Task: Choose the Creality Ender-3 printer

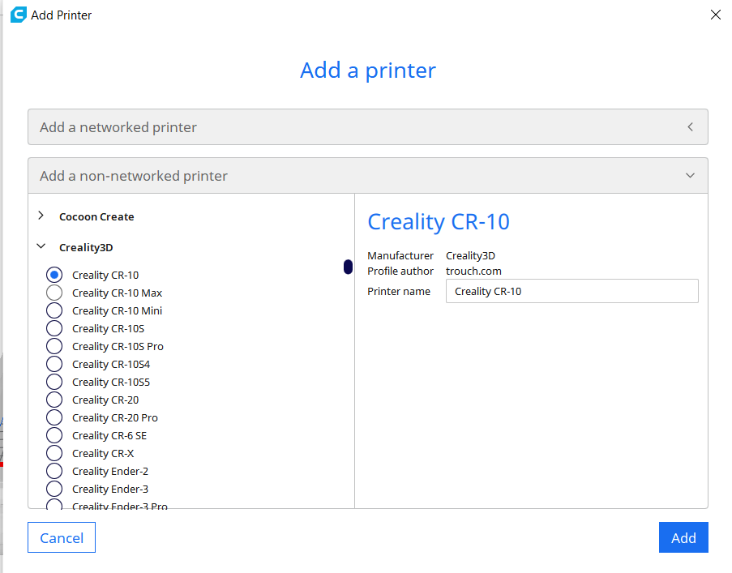Action: click(54, 489)
